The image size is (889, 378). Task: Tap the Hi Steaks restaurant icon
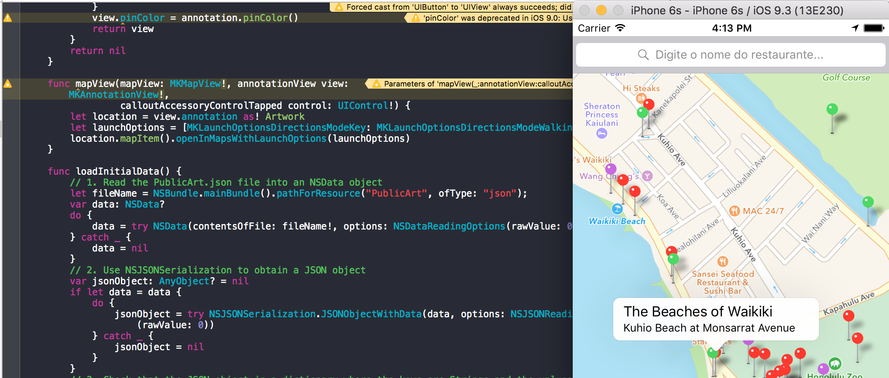[641, 98]
